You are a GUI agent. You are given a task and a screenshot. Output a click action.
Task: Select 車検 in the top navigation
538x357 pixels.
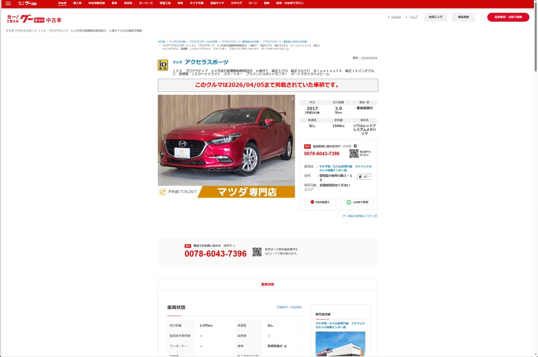point(180,3)
